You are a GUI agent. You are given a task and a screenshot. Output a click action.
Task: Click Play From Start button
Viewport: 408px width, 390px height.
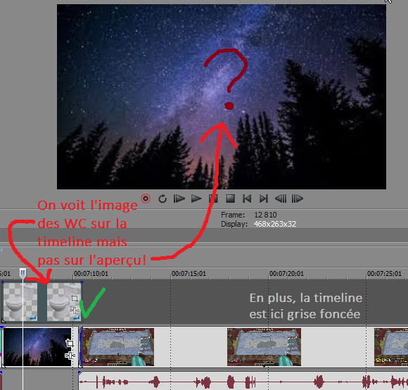pyautogui.click(x=179, y=199)
